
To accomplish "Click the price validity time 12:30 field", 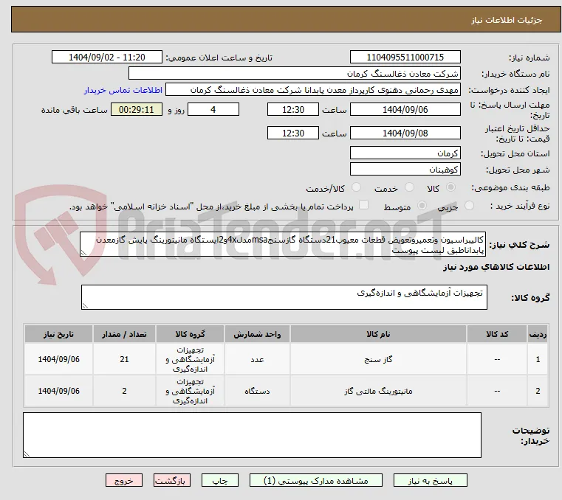I will pos(293,133).
